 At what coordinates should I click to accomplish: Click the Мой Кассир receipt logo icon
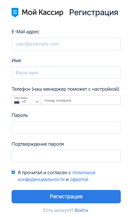coord(15,12)
